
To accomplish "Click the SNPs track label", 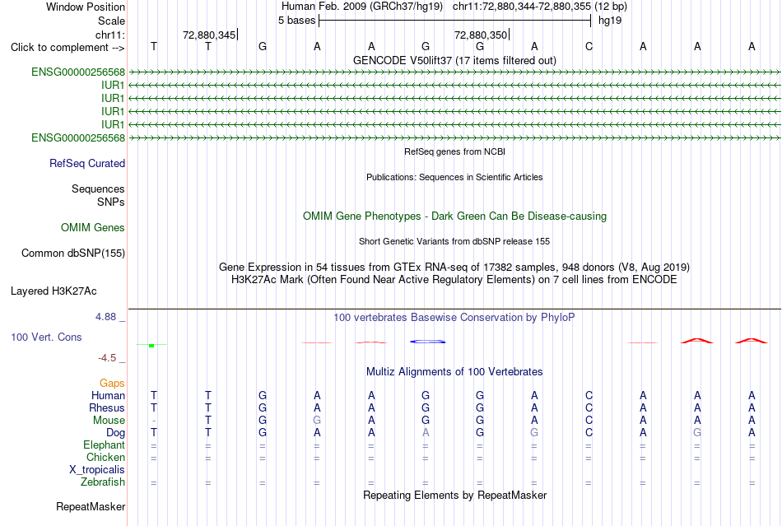I will click(x=111, y=202).
